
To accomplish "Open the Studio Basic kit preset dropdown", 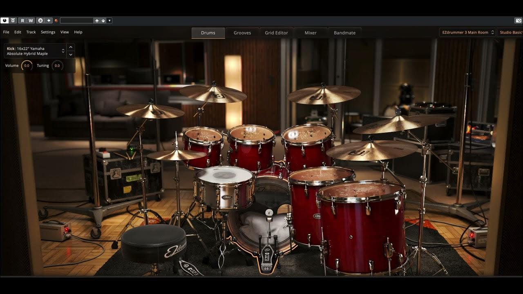I will click(x=510, y=32).
